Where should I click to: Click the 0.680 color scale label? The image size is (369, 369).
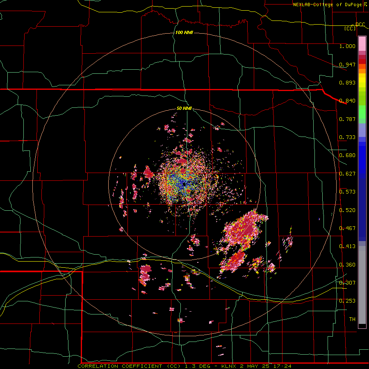347,155
